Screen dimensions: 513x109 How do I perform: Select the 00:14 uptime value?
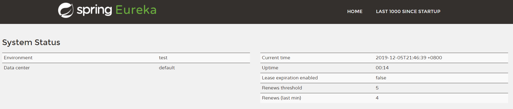coord(382,68)
